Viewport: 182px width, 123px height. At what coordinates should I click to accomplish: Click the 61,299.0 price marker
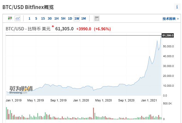tap(168, 35)
